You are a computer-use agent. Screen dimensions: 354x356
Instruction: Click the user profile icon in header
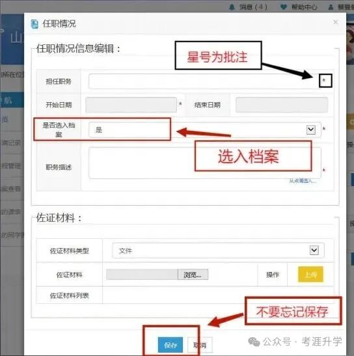[331, 7]
